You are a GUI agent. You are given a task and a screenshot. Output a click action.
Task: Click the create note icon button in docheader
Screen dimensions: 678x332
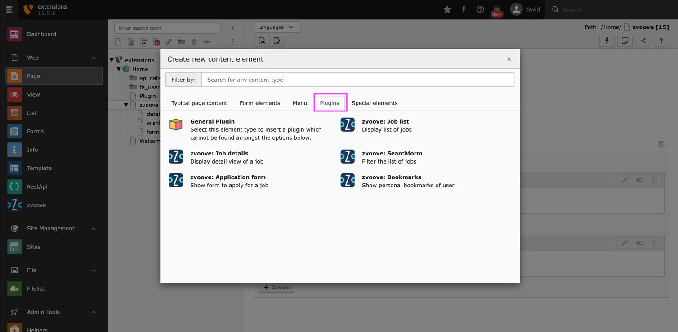point(625,40)
